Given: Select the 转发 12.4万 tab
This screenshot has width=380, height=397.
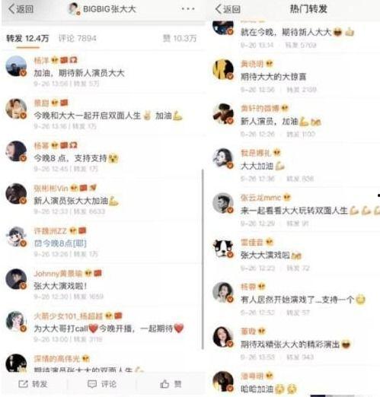Looking at the screenshot, I should click(27, 39).
